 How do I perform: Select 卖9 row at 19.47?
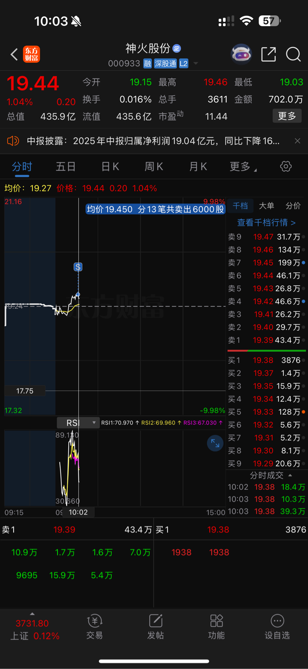[267, 237]
